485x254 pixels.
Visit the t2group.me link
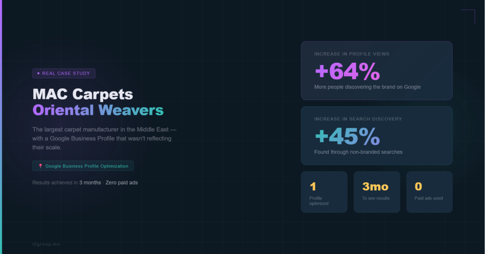46,244
